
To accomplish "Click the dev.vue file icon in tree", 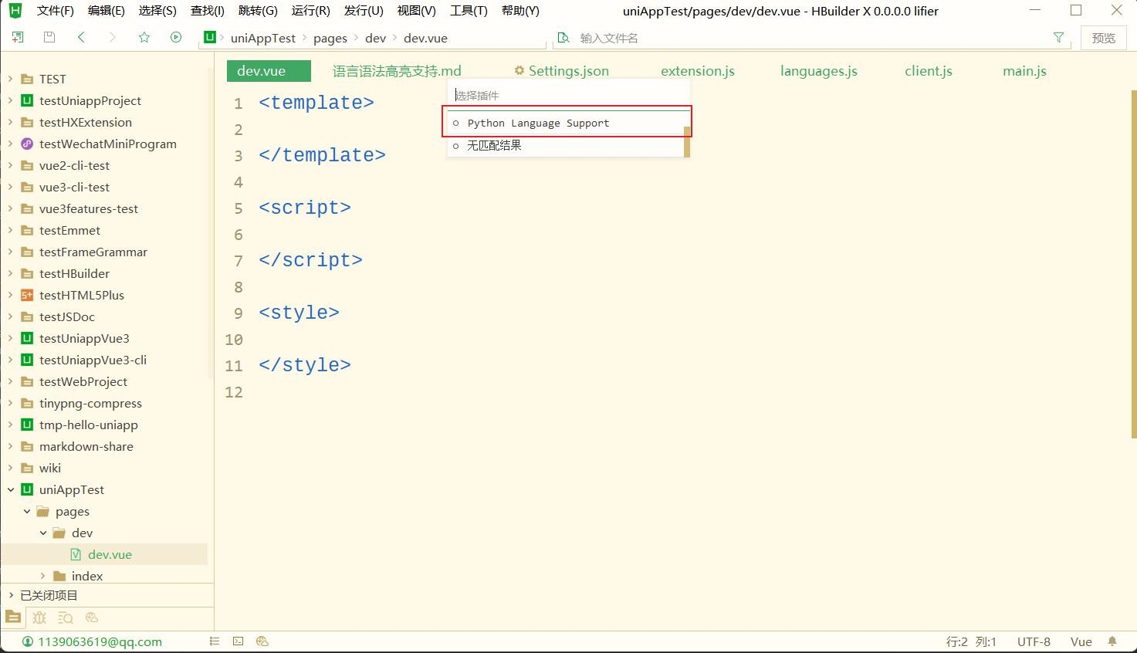I will click(76, 554).
